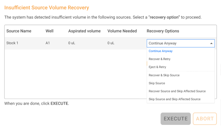The height and width of the screenshot is (129, 221).
Task: Choose highlighted Continue Anyway in the option list
Action: 160,51
